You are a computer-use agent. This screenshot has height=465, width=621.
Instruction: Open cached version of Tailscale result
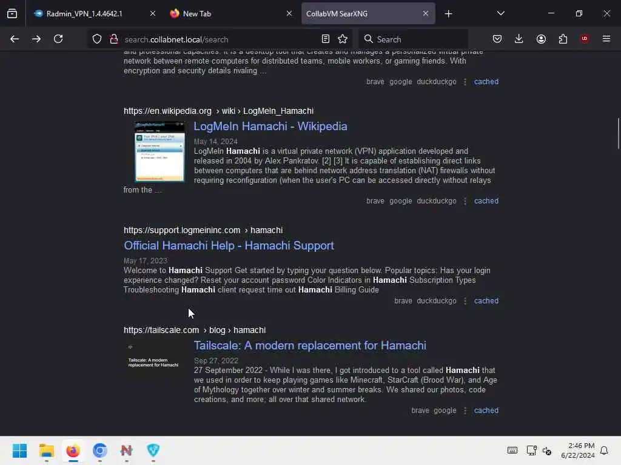[486, 411]
